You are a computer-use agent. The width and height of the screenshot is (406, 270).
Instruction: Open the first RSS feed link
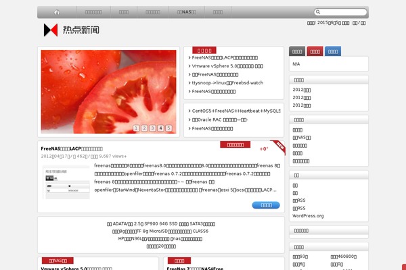[299, 200]
